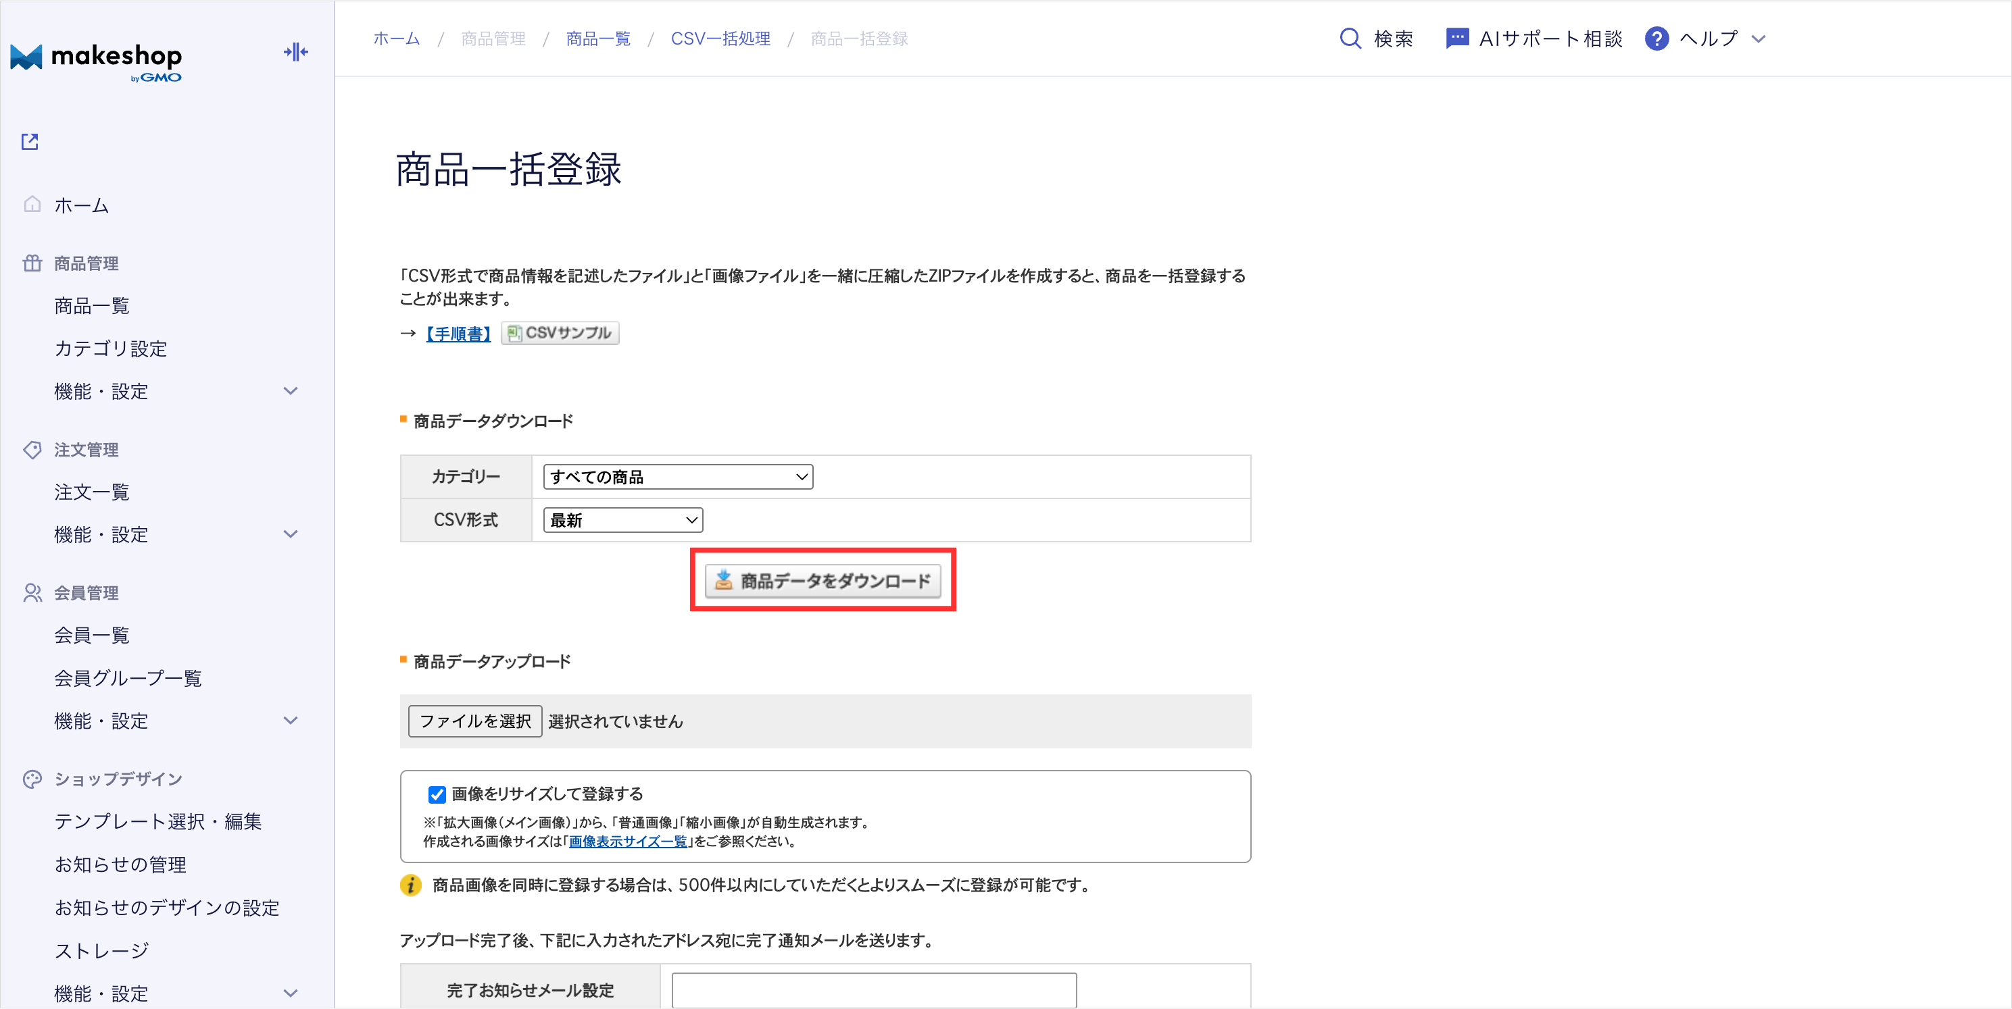Open the 【手順書】 link
Screen dimensions: 2012x1009
click(458, 334)
